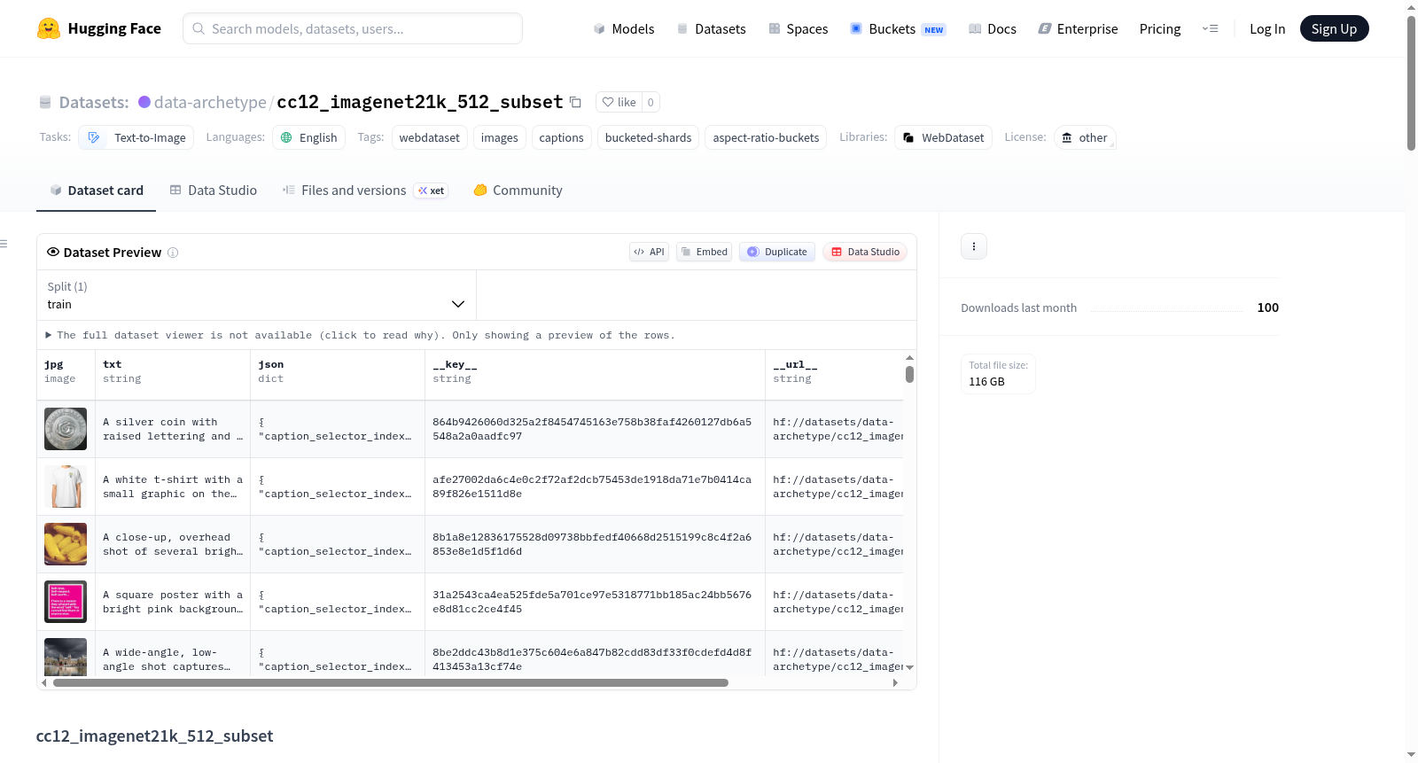Open the white t-shirt image thumbnail

66,487
